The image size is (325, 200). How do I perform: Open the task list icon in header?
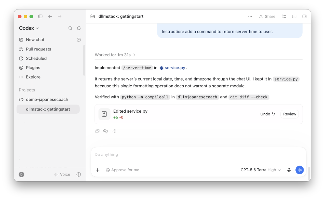coord(284,16)
